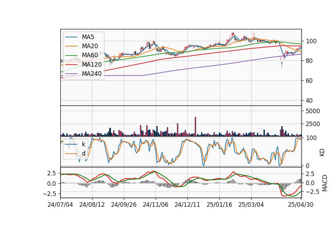Click the 24/07/04 date label

tap(60, 205)
